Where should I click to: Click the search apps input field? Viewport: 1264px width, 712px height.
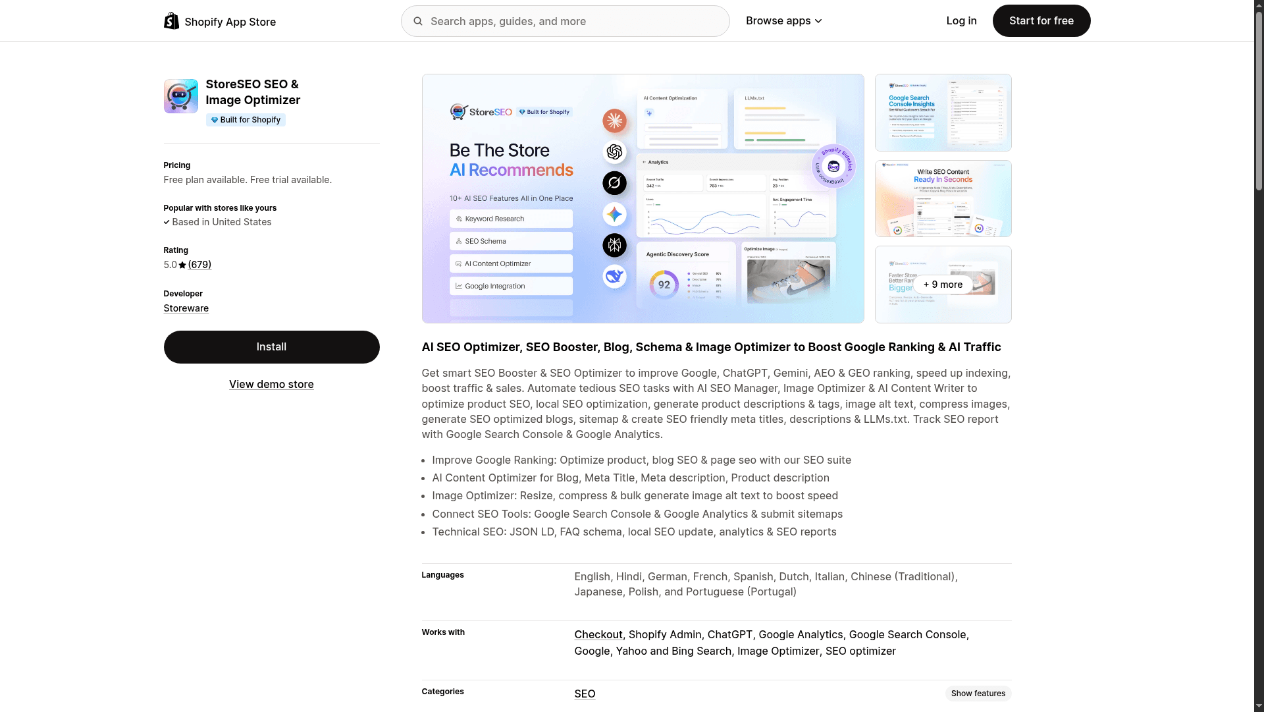click(566, 21)
